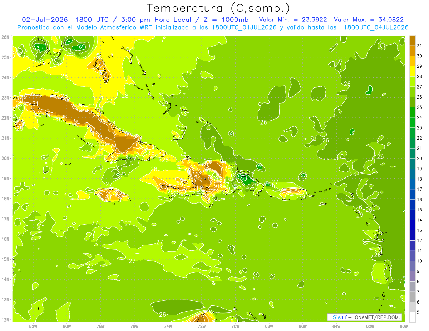Screen dimensions: 429x331
Task: Click the "82W" longitude axis label
Action: point(33,326)
